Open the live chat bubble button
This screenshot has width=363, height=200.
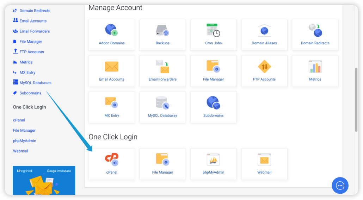click(x=340, y=186)
